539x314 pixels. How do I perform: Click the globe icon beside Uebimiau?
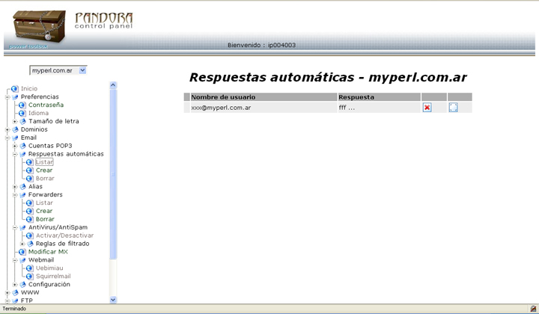click(29, 268)
